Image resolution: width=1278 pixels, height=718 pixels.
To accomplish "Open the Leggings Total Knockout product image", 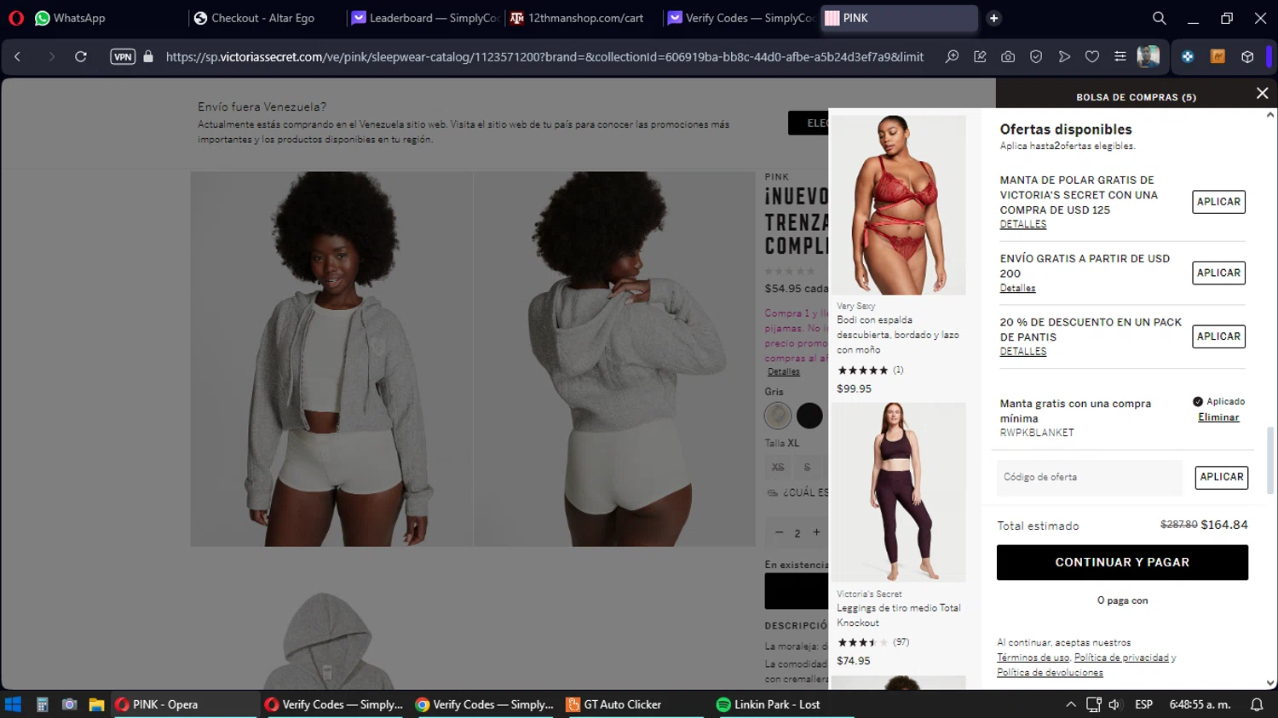I will point(898,492).
